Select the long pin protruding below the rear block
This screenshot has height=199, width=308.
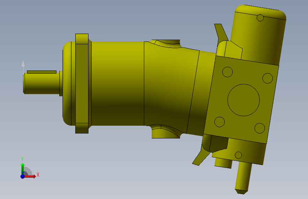tap(244, 178)
